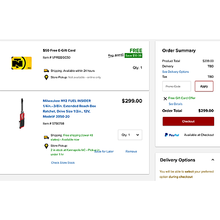Click the ratchet store pickup location pin icon

tap(46, 146)
